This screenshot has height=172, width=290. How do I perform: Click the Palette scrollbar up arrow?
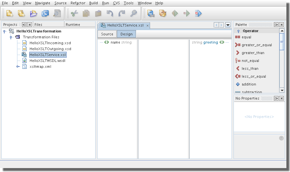click(282, 31)
